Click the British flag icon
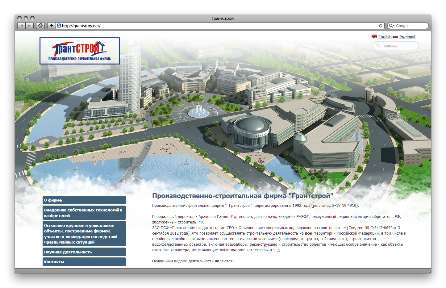The height and width of the screenshot is (288, 446). click(374, 37)
